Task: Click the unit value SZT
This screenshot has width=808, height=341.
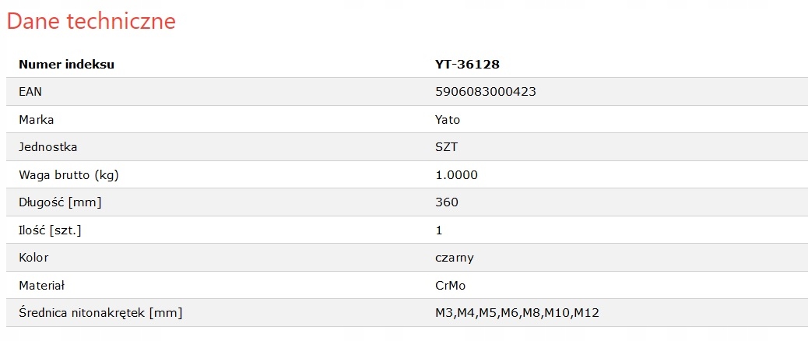Action: 448,147
